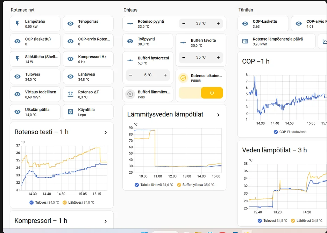
Task: Click the Bufferi hystereesi slider icon
Action: [130, 60]
